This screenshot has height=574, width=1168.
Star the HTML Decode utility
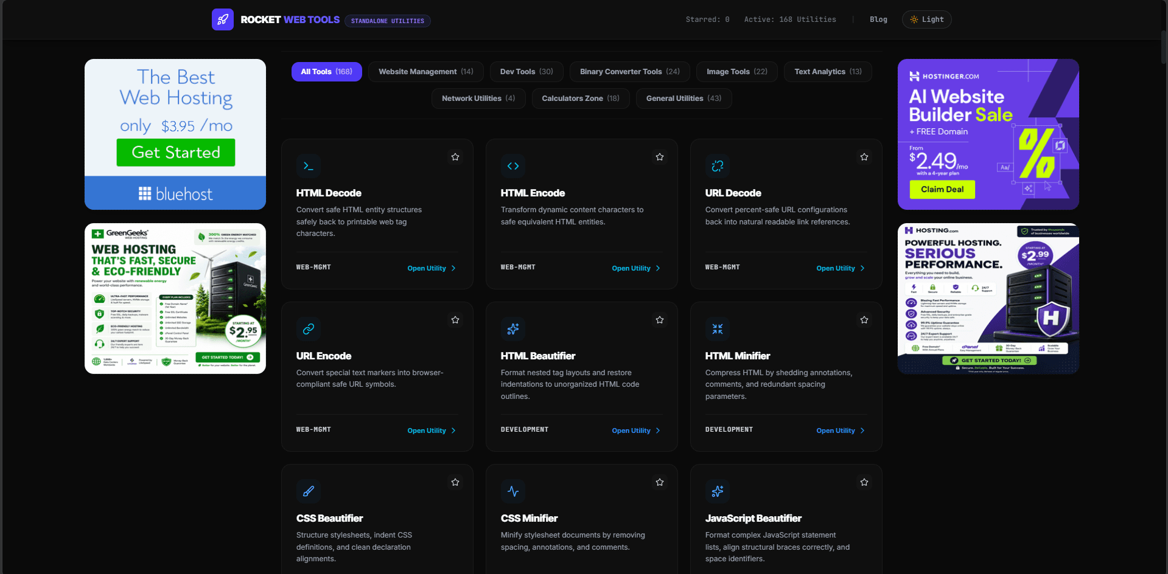(455, 157)
